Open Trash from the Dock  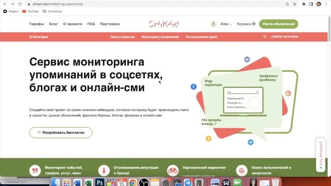[275, 182]
